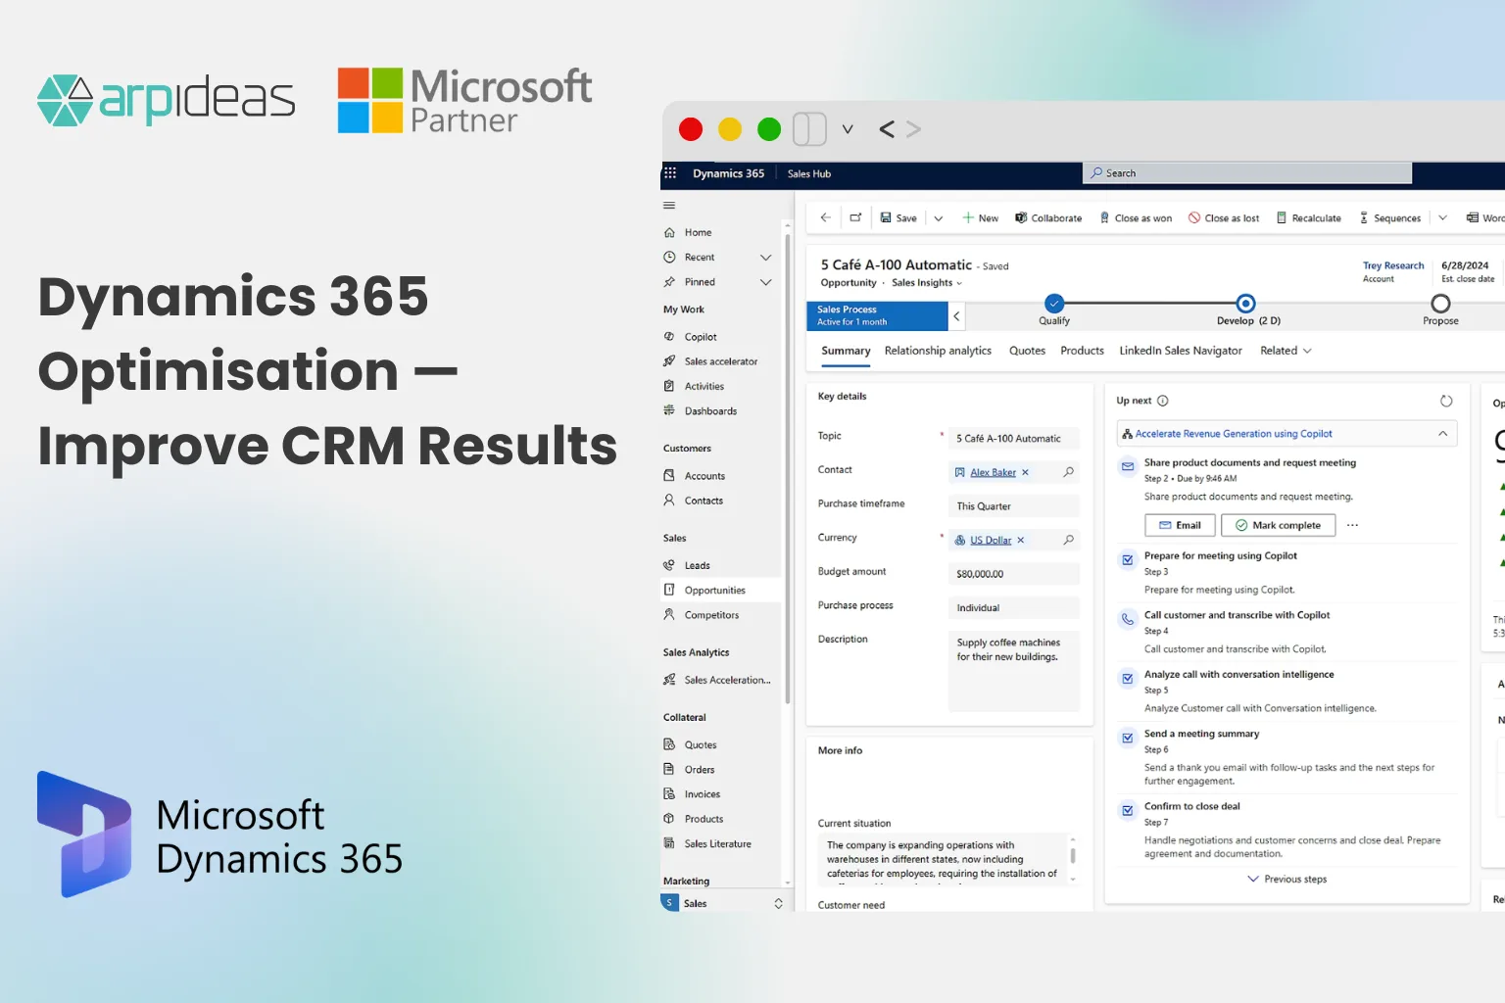The height and width of the screenshot is (1003, 1505).
Task: Click the Collaborate command
Action: coord(1048,217)
